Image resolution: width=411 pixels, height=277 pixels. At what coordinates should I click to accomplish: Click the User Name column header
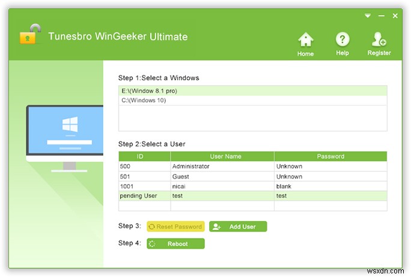222,156
